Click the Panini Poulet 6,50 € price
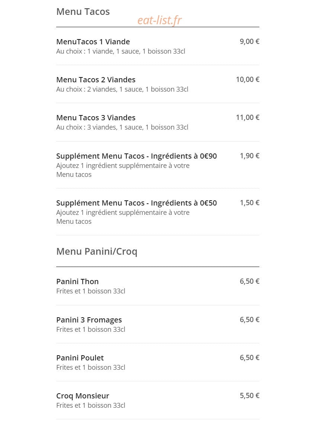 (250, 358)
